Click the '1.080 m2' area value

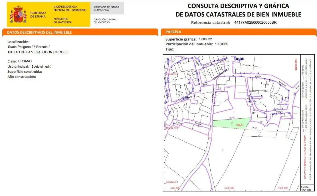(205, 39)
